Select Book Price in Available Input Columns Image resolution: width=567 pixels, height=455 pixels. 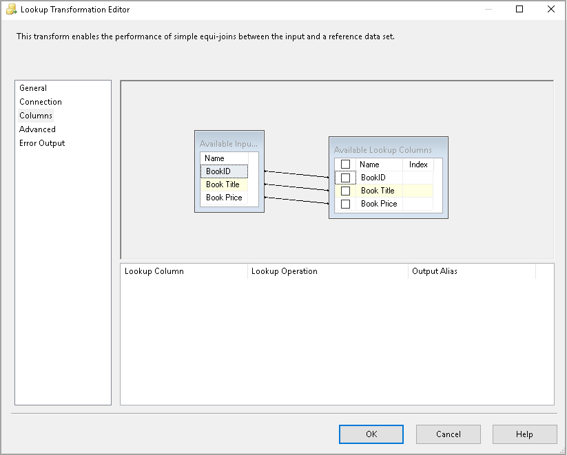tap(224, 198)
